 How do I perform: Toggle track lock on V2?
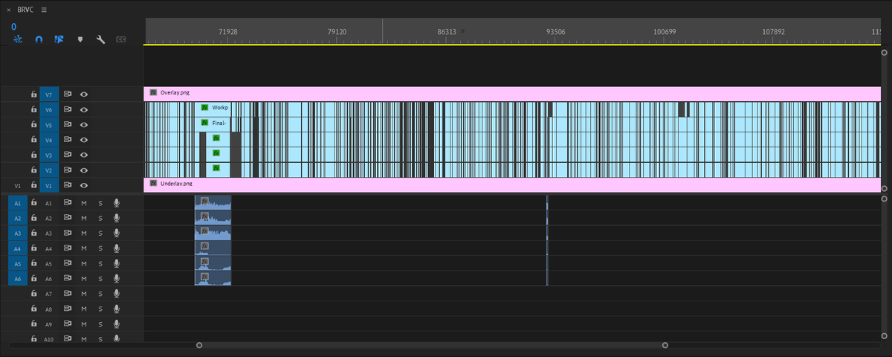coord(33,170)
